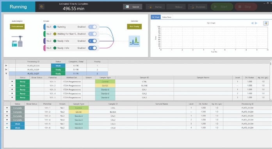Click the gear settings icon beside Running
Screen dimensions: 272x149
tap(41, 7)
